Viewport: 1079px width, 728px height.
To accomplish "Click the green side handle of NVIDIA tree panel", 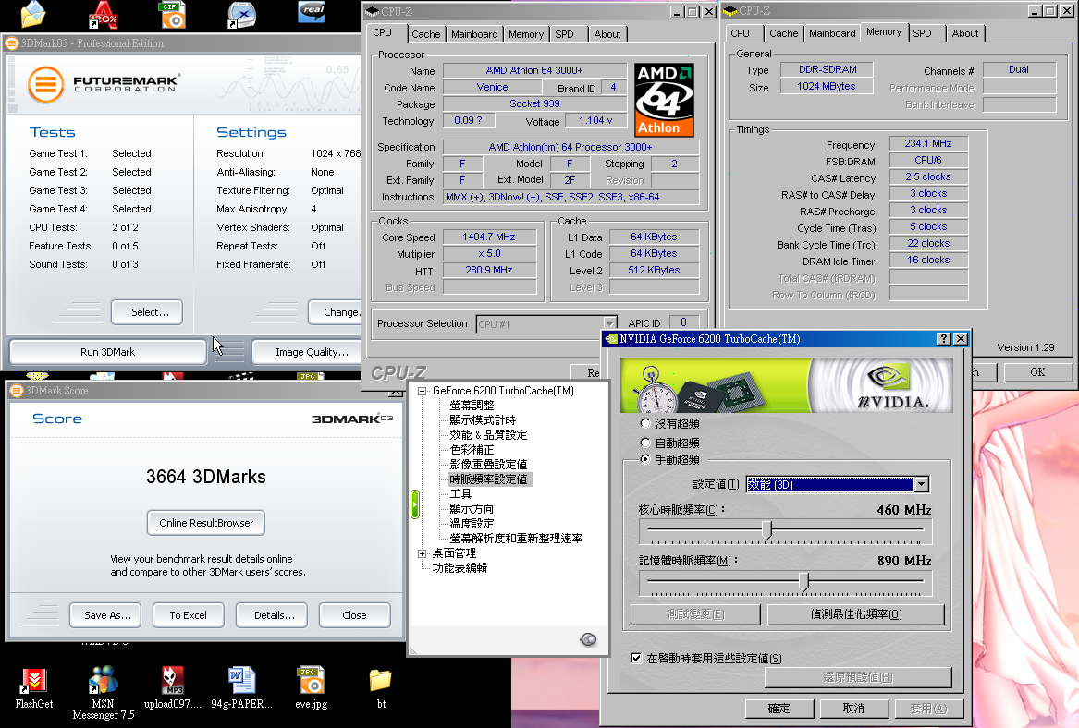I will pos(414,504).
